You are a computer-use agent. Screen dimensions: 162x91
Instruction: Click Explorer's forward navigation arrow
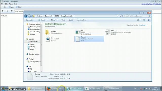click(x=29, y=16)
